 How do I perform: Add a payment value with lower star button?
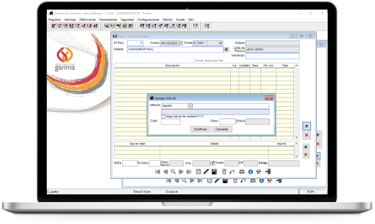point(306,147)
